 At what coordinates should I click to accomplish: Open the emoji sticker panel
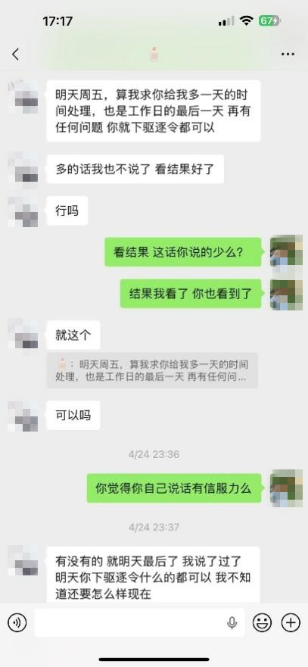point(262,623)
